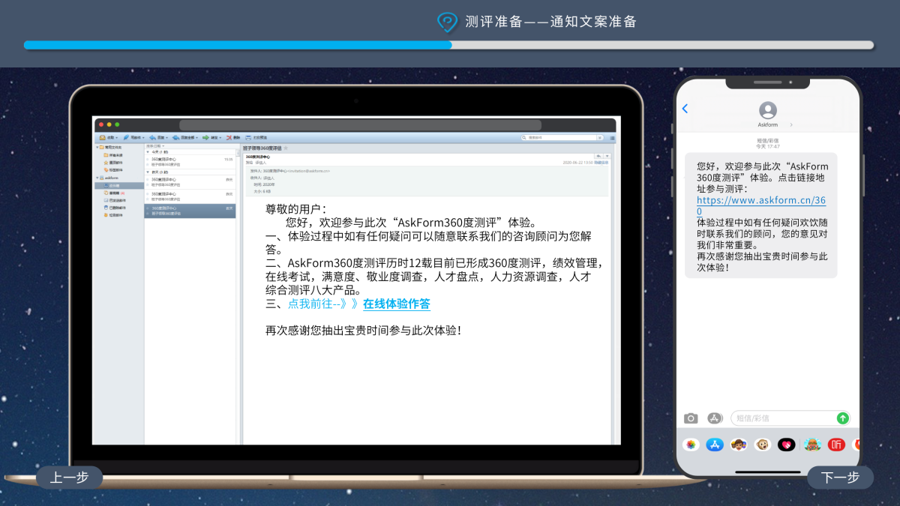Collapse the 昨天 (3 封) mail group

click(x=148, y=172)
